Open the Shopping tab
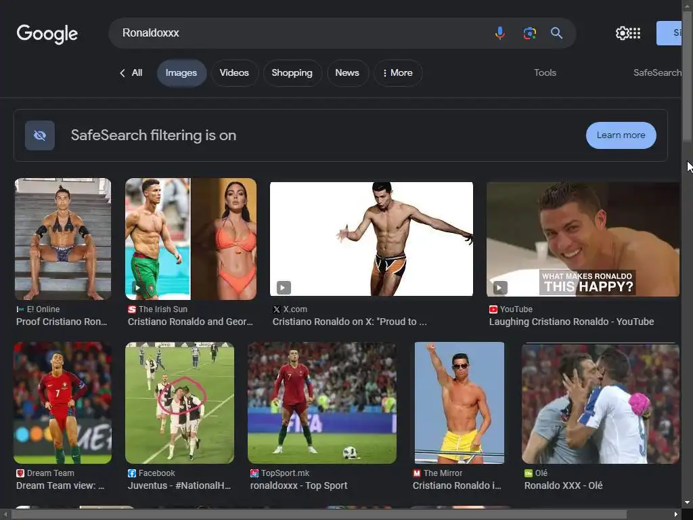The height and width of the screenshot is (520, 693). pos(292,73)
